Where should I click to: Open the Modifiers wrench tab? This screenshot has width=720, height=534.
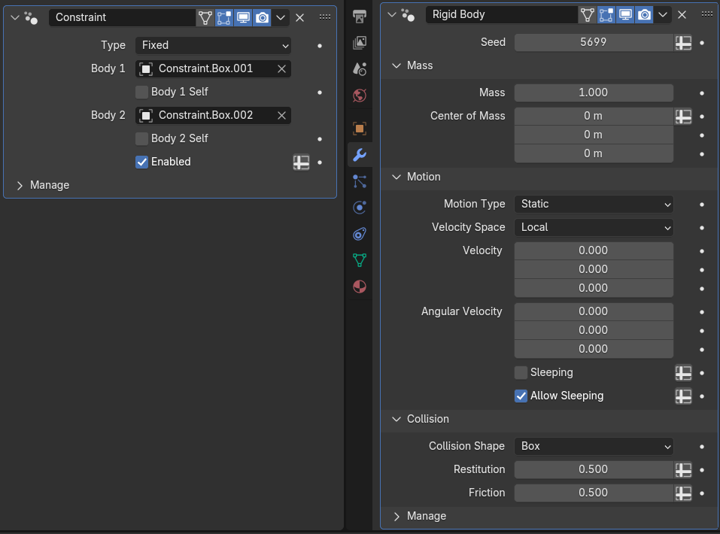(x=360, y=155)
